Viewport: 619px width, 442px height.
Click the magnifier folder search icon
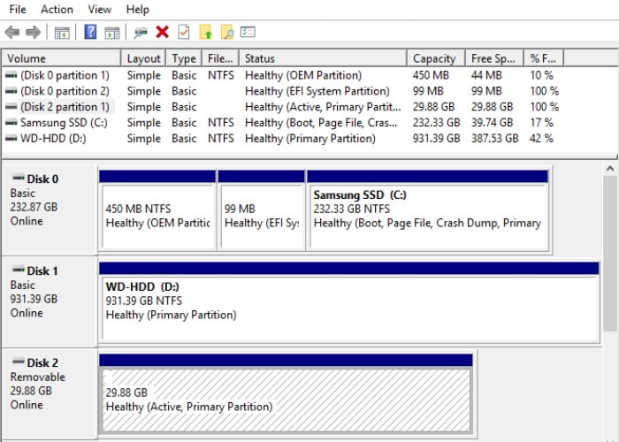pos(227,32)
